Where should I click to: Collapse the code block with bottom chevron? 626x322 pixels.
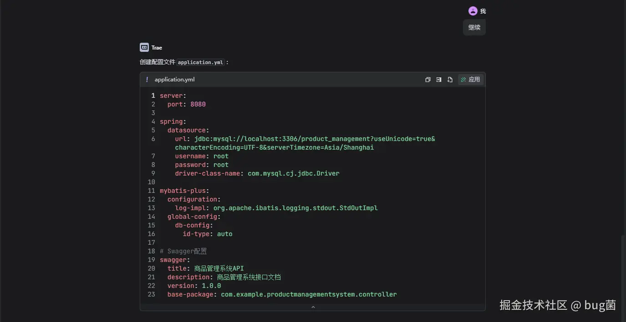point(313,307)
